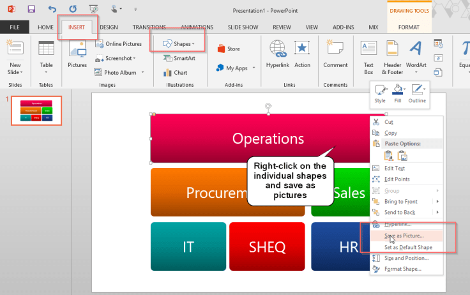
Task: Open the FILE tab
Action: (x=14, y=27)
